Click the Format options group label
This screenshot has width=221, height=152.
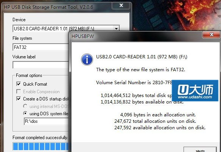pyautogui.click(x=29, y=75)
